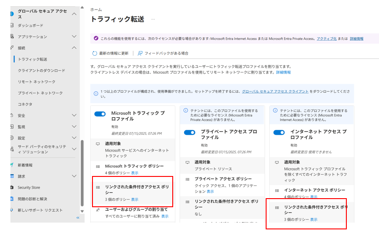Viewport: 379px width, 233px height.
Task: Expand the 監視 section in the sidebar
Action: (x=74, y=127)
